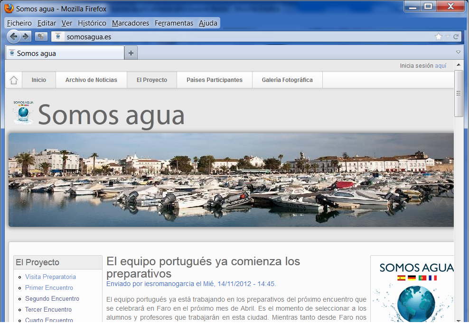Open a new tab with plus button
The height and width of the screenshot is (323, 469).
(x=131, y=53)
